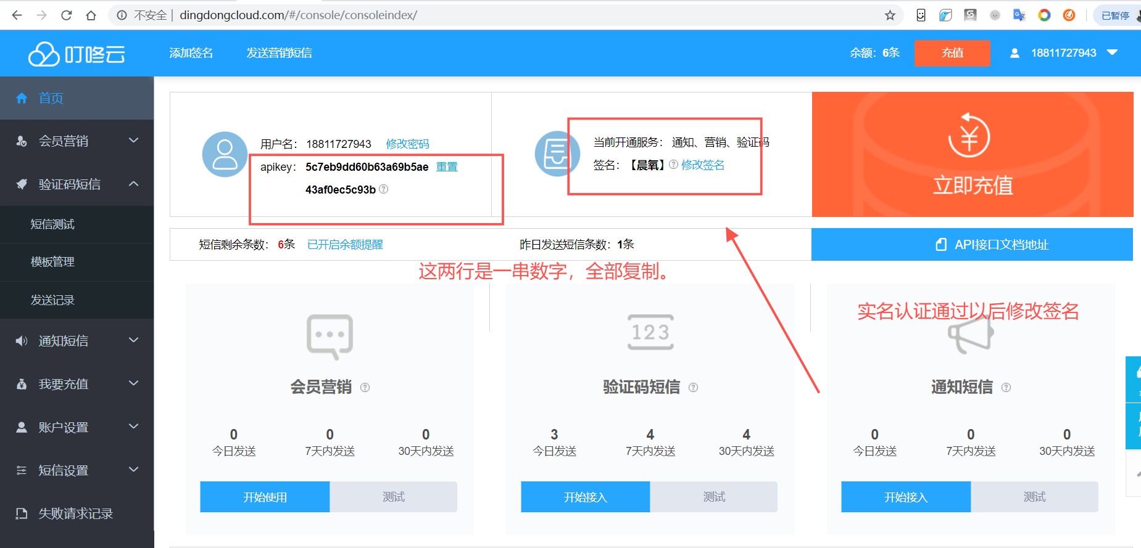
Task: Click the 验证码短信 123 illustration
Action: click(x=650, y=332)
